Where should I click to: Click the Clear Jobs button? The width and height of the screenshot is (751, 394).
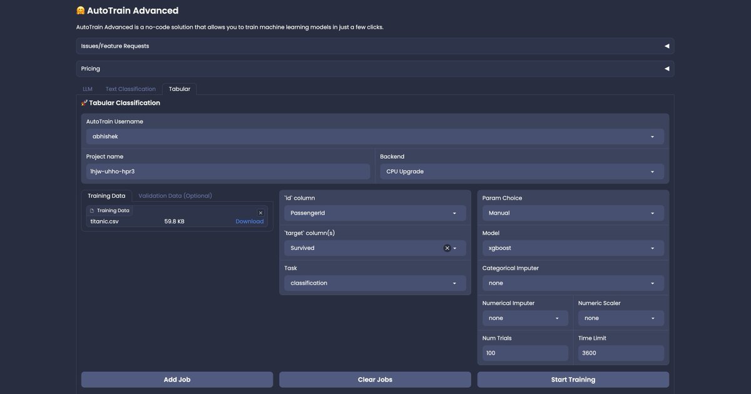click(375, 380)
